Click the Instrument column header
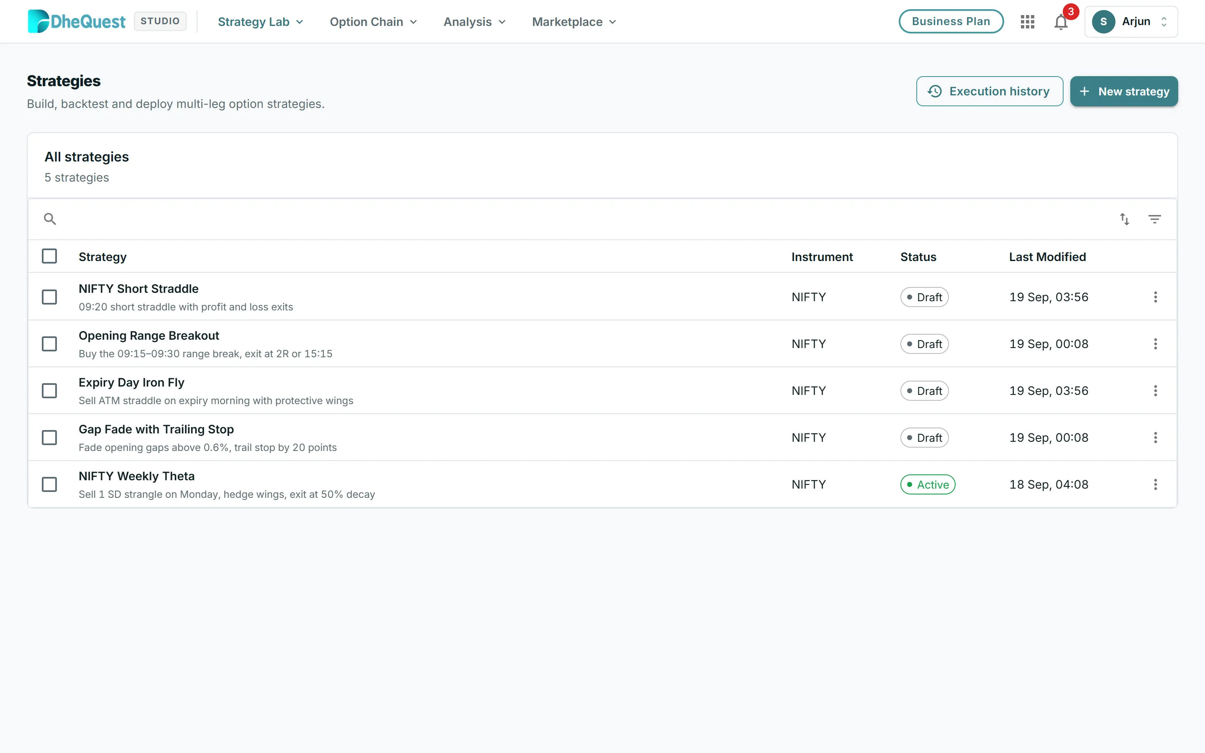The height and width of the screenshot is (753, 1205). [822, 257]
